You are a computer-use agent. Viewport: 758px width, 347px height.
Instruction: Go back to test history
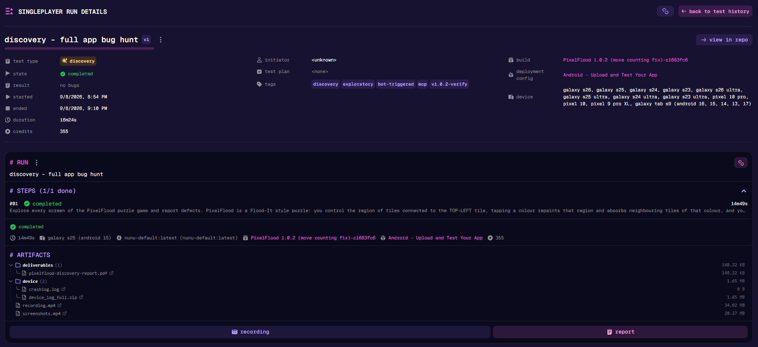715,11
